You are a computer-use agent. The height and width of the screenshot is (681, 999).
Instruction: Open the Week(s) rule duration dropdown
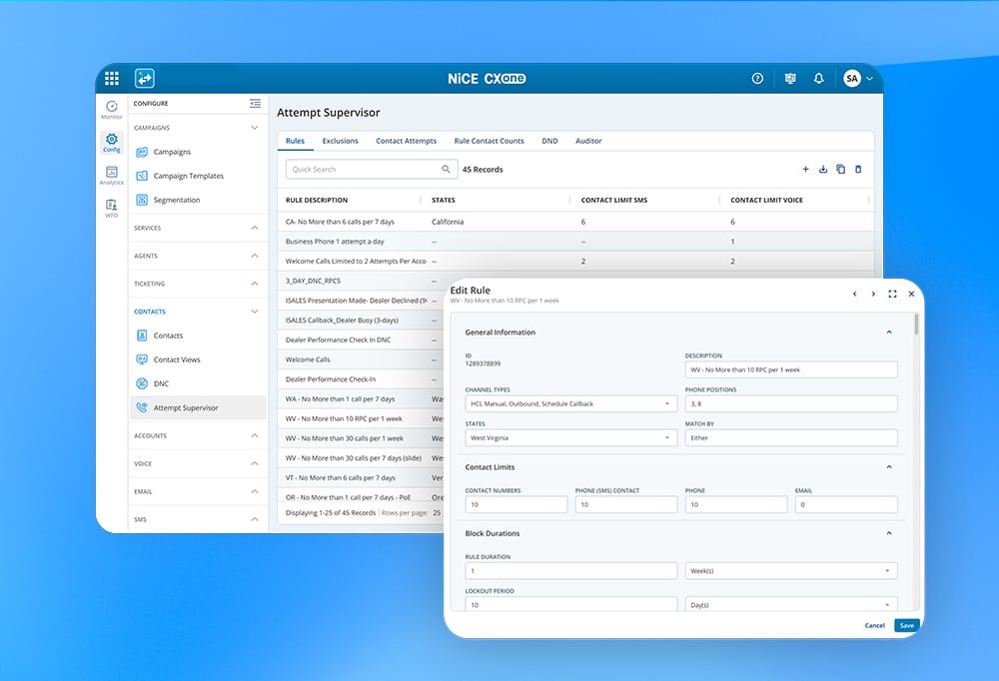click(x=790, y=571)
